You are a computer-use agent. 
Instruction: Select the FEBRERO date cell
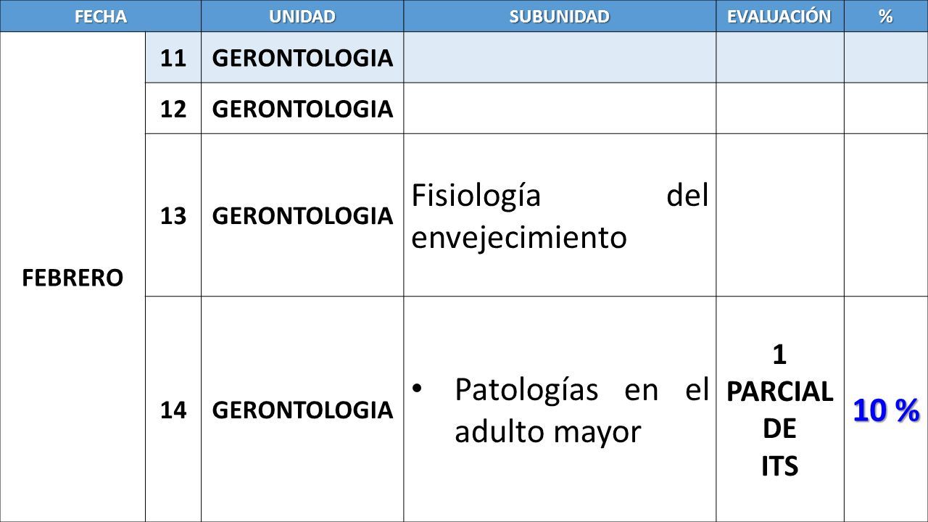(x=72, y=277)
